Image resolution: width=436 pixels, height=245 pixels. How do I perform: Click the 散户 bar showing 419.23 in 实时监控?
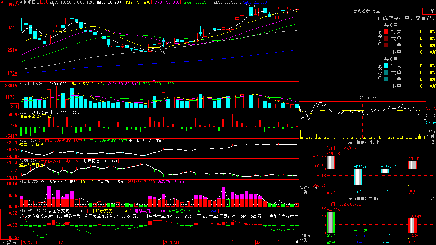click(x=331, y=162)
